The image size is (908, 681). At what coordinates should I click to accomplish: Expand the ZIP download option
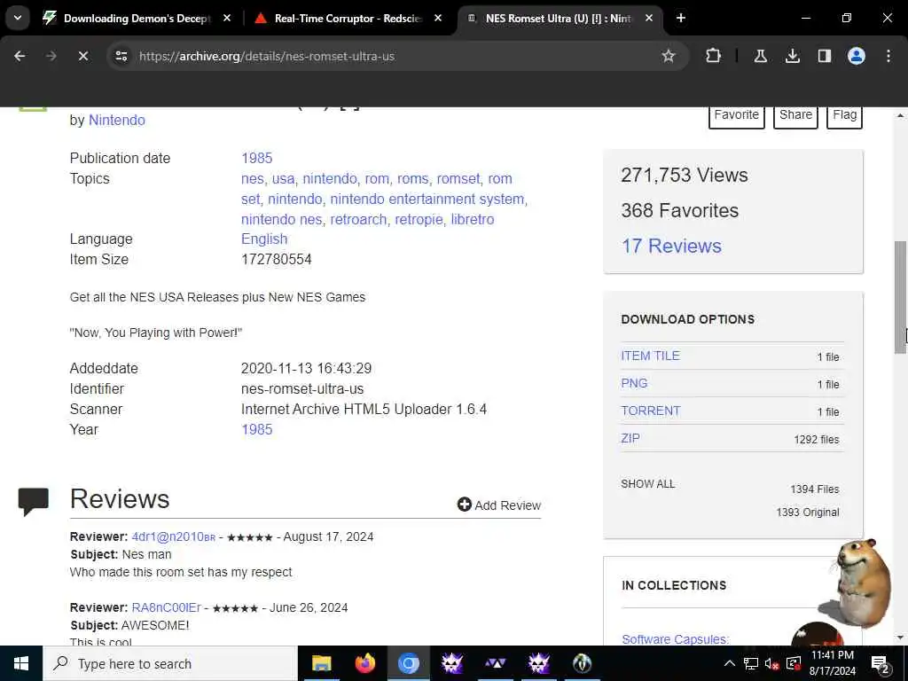[x=630, y=438]
